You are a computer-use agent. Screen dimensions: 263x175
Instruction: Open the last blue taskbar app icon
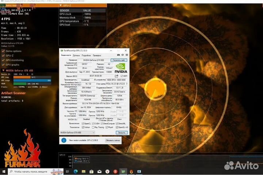(x=139, y=171)
